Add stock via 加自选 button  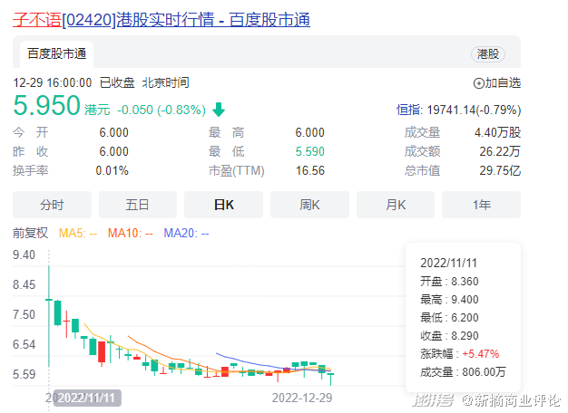click(497, 82)
